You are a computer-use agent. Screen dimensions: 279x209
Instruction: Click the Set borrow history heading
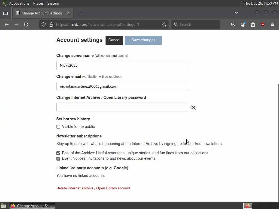(x=73, y=119)
